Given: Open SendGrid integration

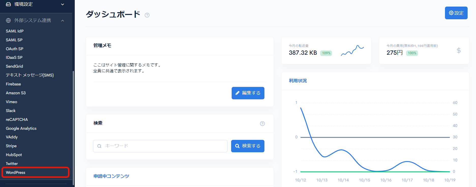Looking at the screenshot, I should 14,66.
